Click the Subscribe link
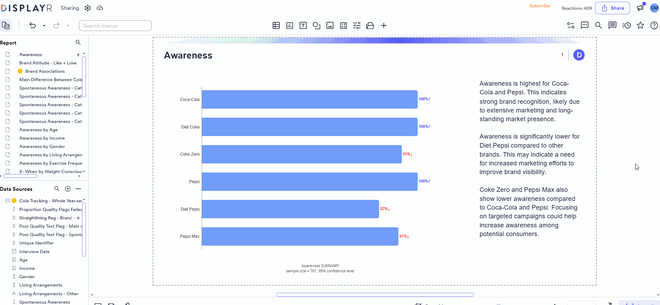The image size is (660, 305). click(x=540, y=6)
